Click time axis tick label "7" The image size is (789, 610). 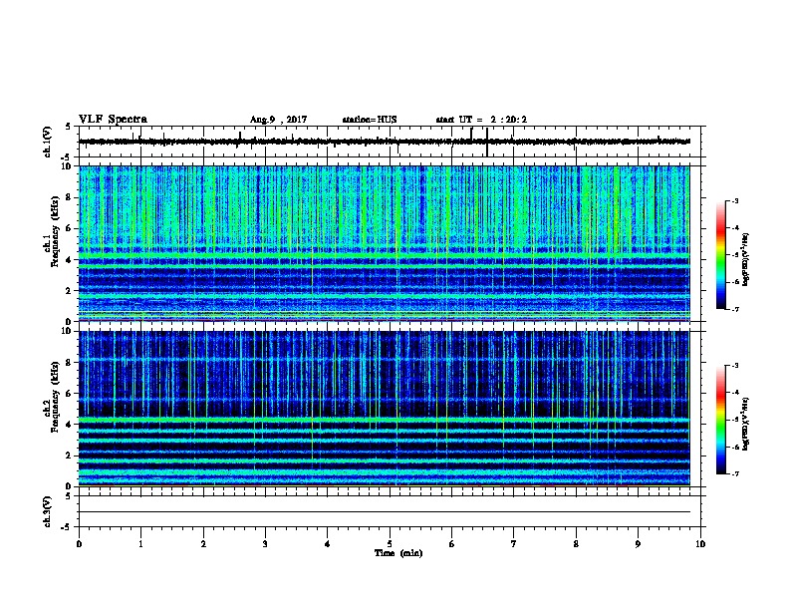(x=514, y=544)
